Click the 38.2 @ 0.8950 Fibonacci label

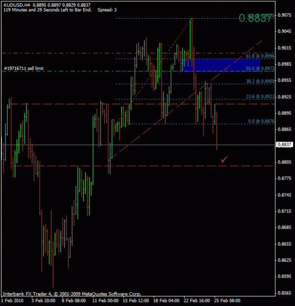tap(260, 81)
